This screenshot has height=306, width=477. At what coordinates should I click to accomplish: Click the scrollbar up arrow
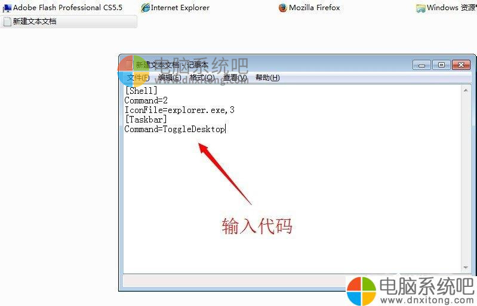466,90
